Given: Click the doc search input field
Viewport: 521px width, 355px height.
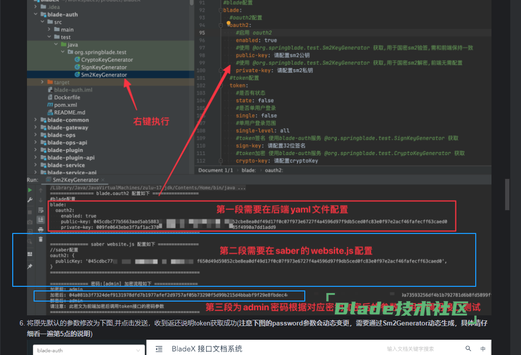Looking at the screenshot, I should click(x=410, y=349).
